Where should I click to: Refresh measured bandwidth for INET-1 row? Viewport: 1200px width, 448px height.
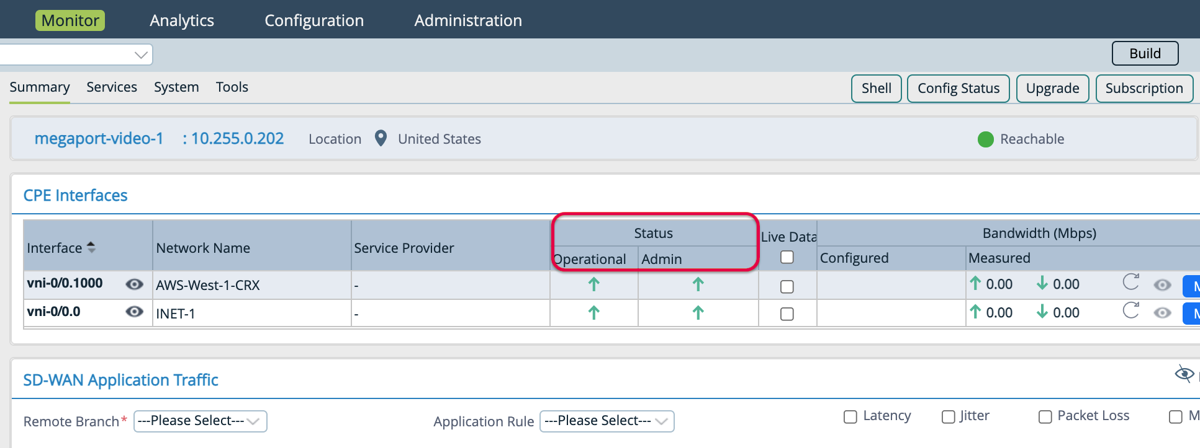pos(1130,310)
